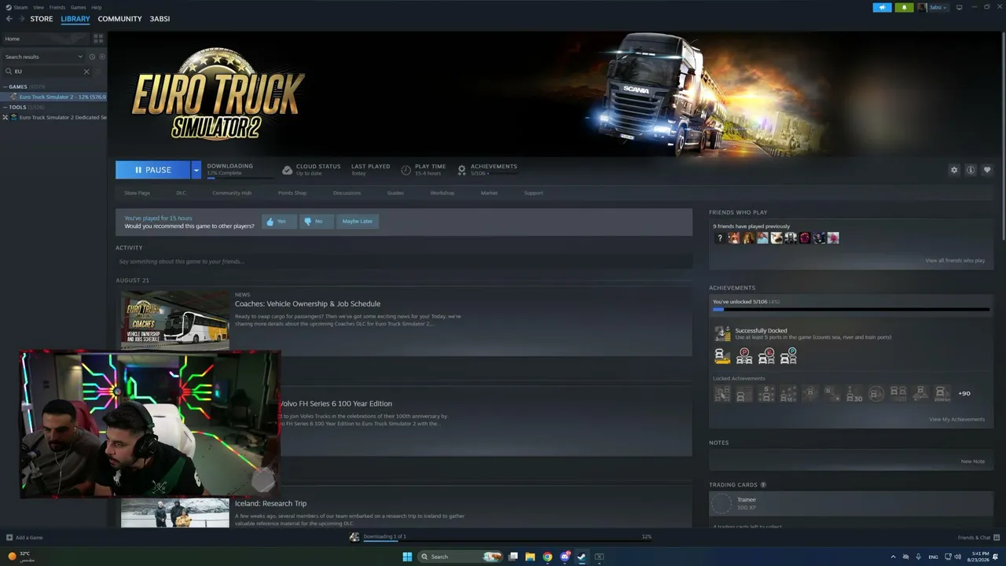The width and height of the screenshot is (1006, 566).
Task: Switch to the STORE tab
Action: 42,19
